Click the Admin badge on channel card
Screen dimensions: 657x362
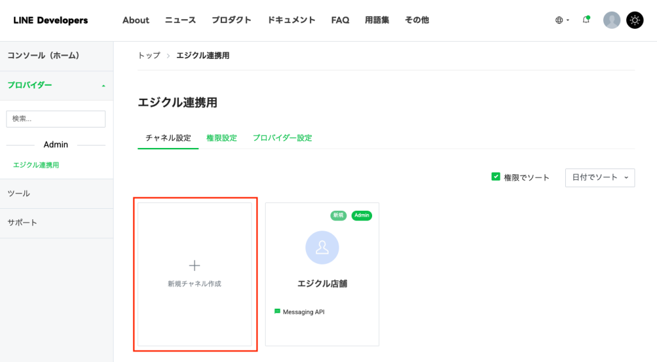(362, 215)
